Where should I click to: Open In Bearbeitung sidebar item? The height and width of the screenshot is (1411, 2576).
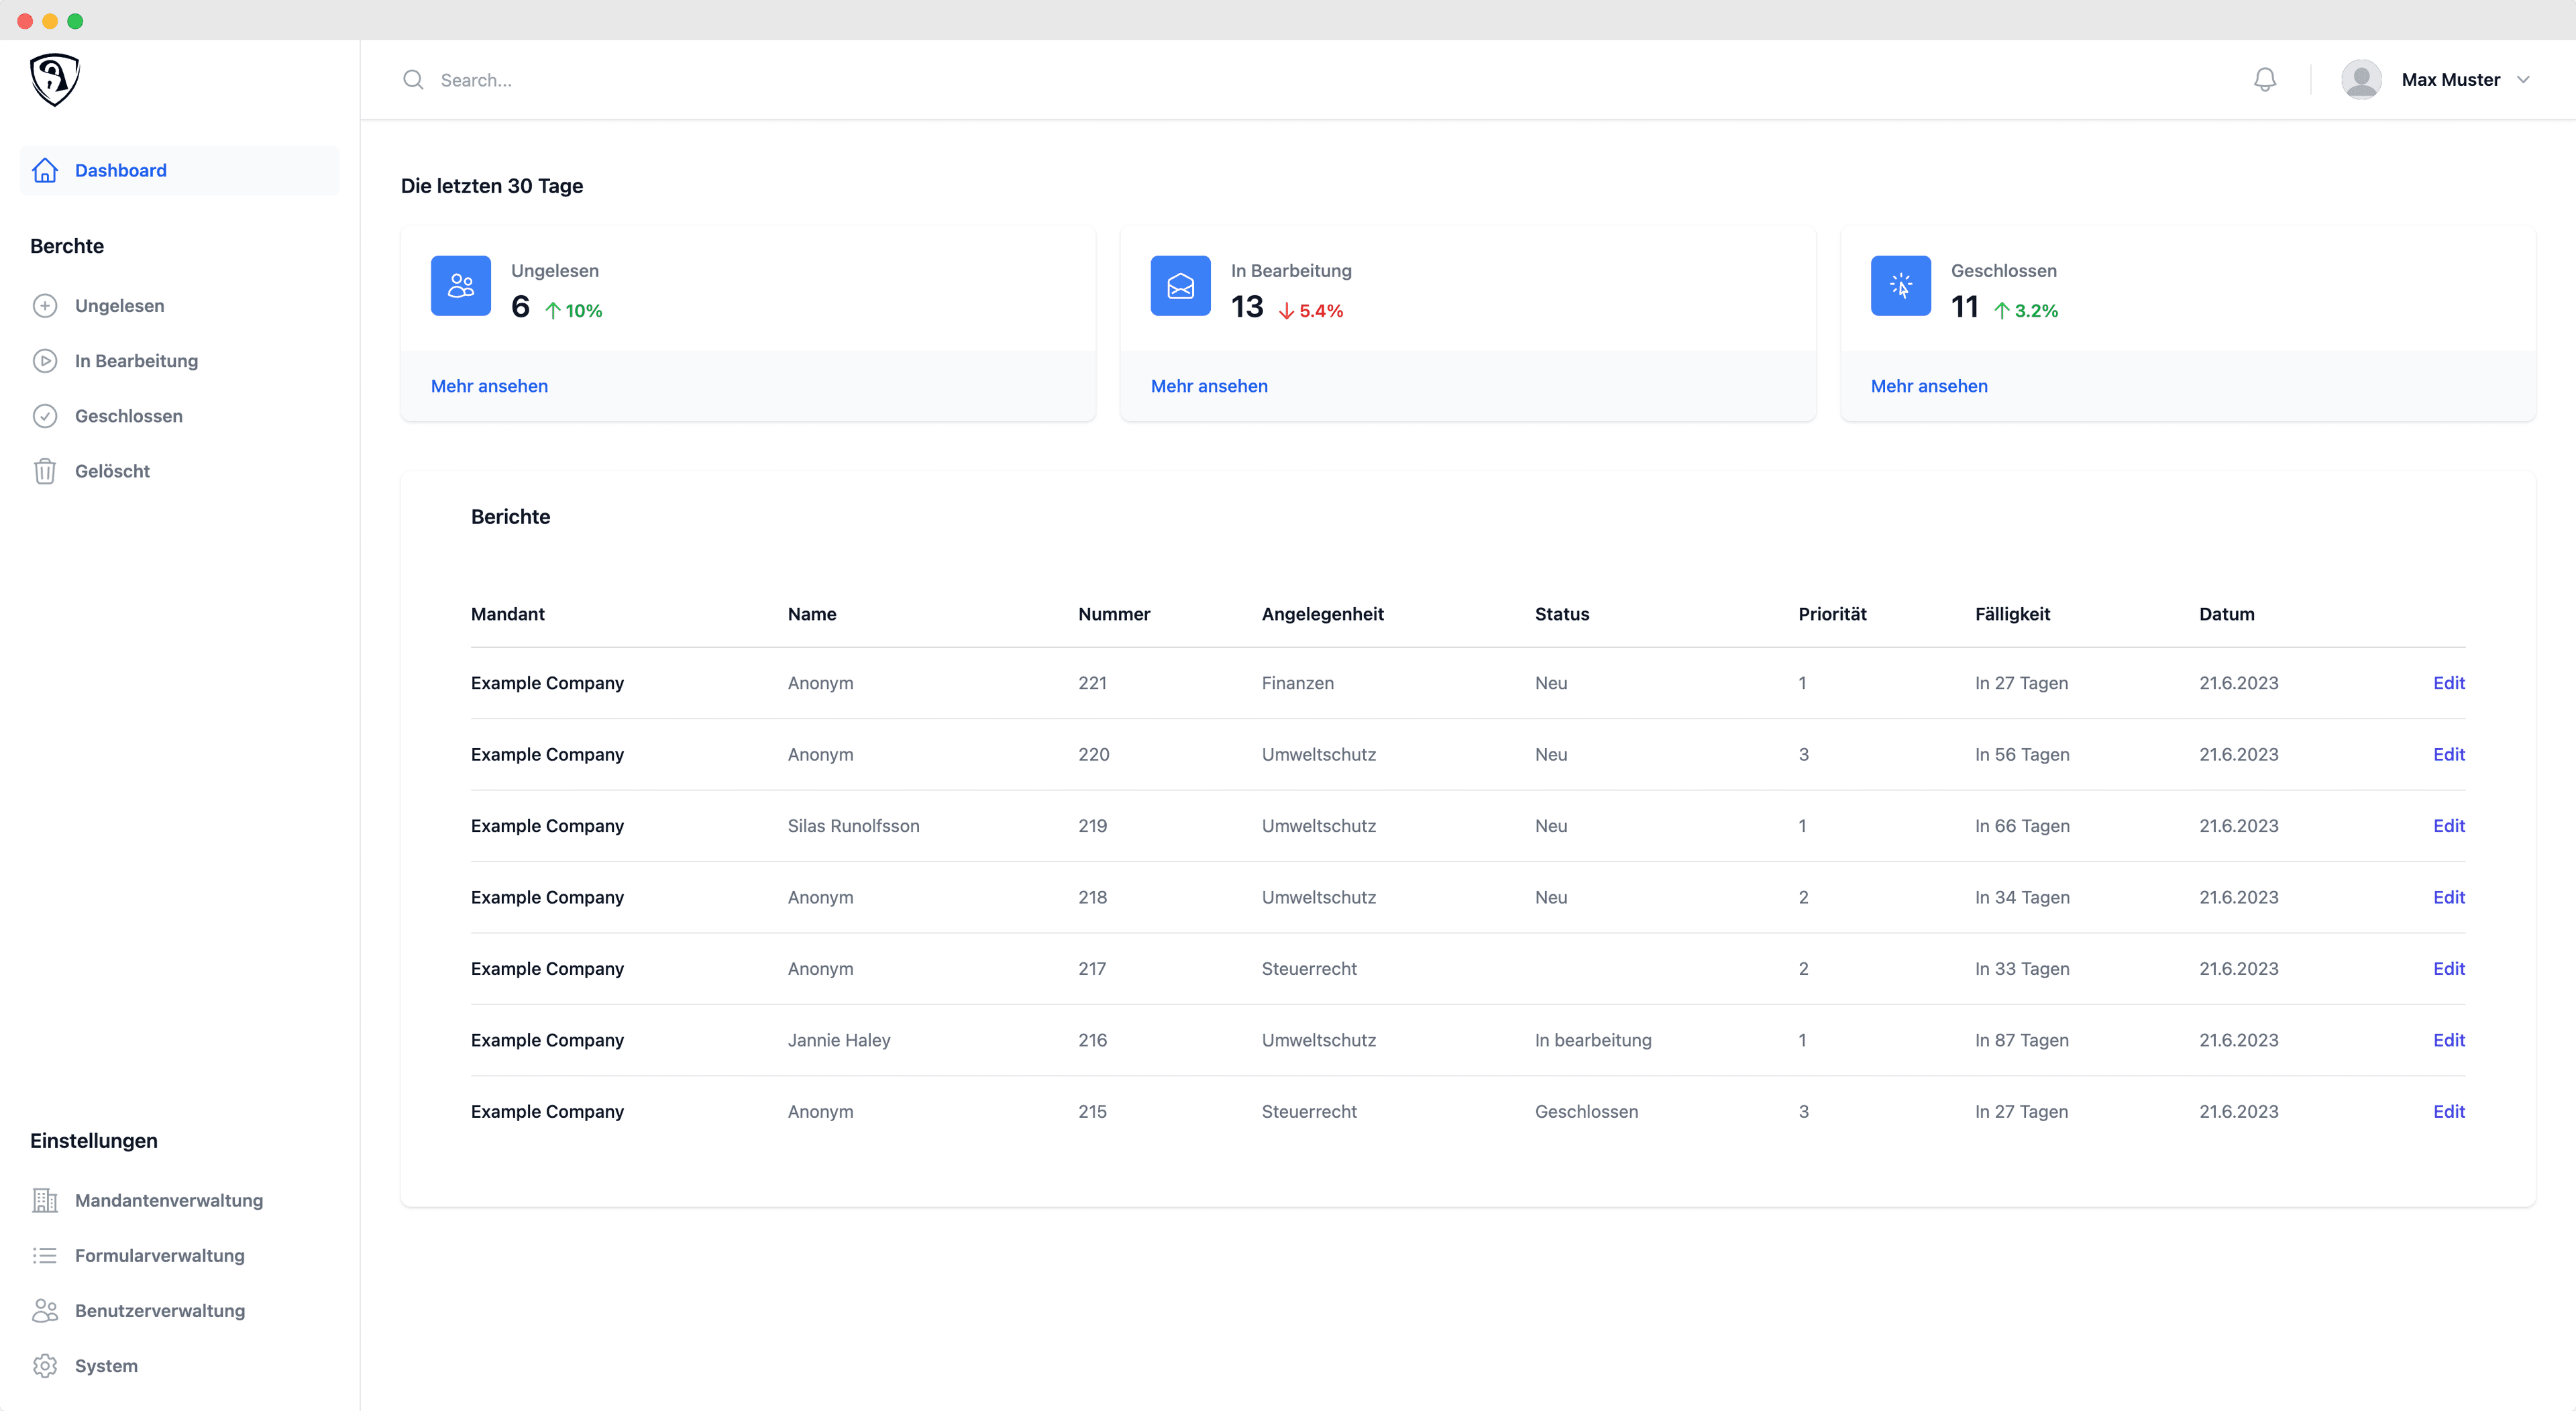coord(180,361)
